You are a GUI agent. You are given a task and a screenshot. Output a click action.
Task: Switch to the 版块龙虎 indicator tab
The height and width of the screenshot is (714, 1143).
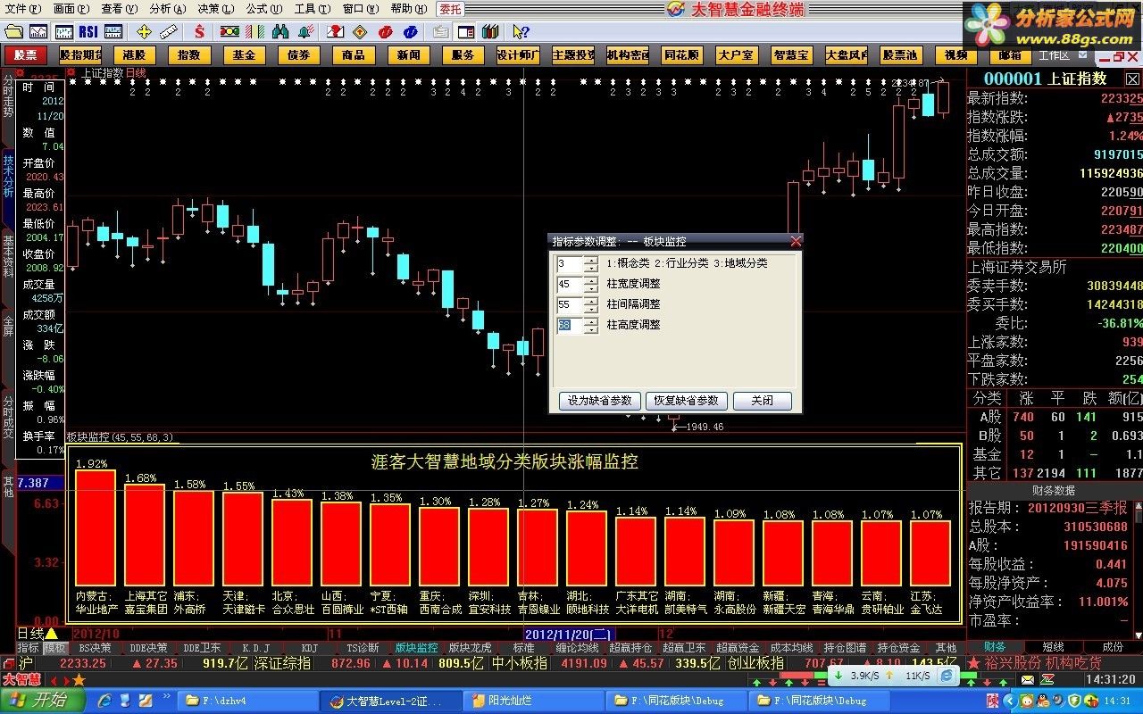pos(470,648)
